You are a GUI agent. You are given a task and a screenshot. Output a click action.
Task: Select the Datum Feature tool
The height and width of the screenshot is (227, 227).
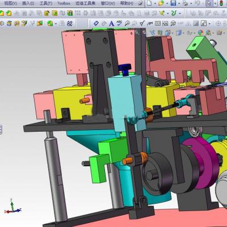165,23
